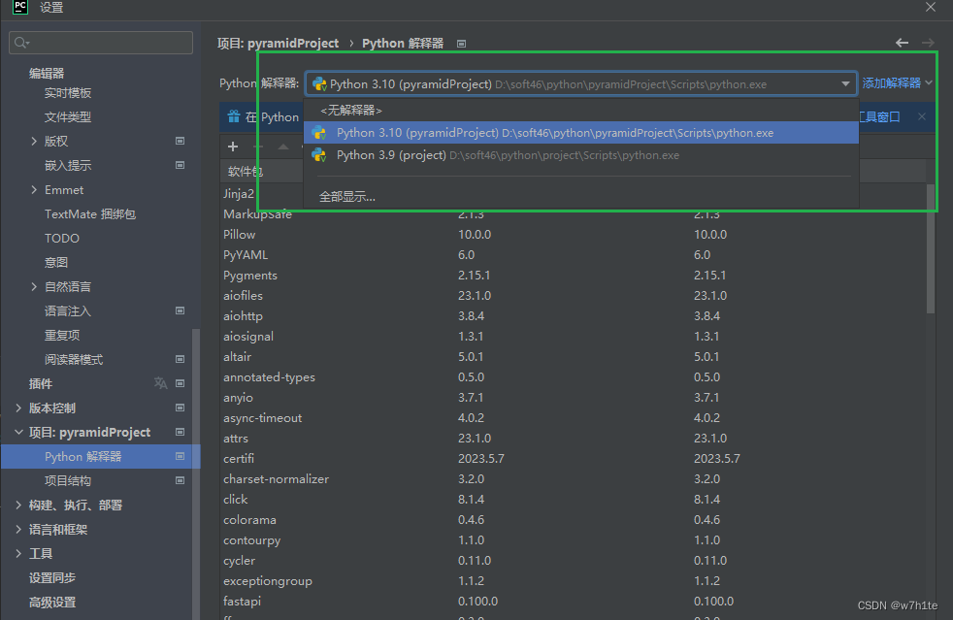Open the 添加解释器 dropdown link
The width and height of the screenshot is (953, 620).
(897, 83)
